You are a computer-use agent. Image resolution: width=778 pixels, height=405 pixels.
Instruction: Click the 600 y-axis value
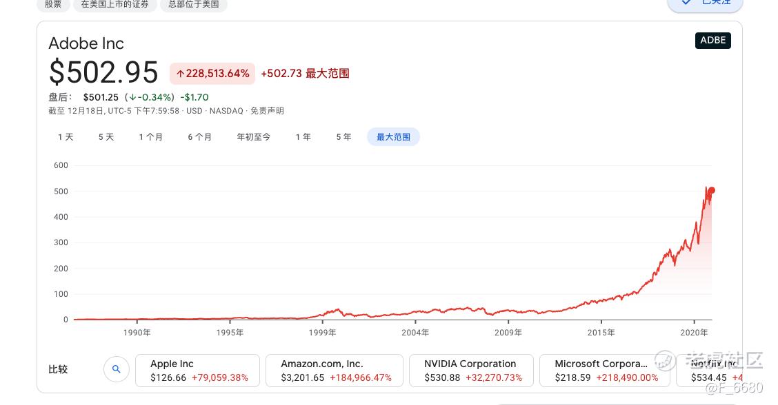pyautogui.click(x=61, y=165)
